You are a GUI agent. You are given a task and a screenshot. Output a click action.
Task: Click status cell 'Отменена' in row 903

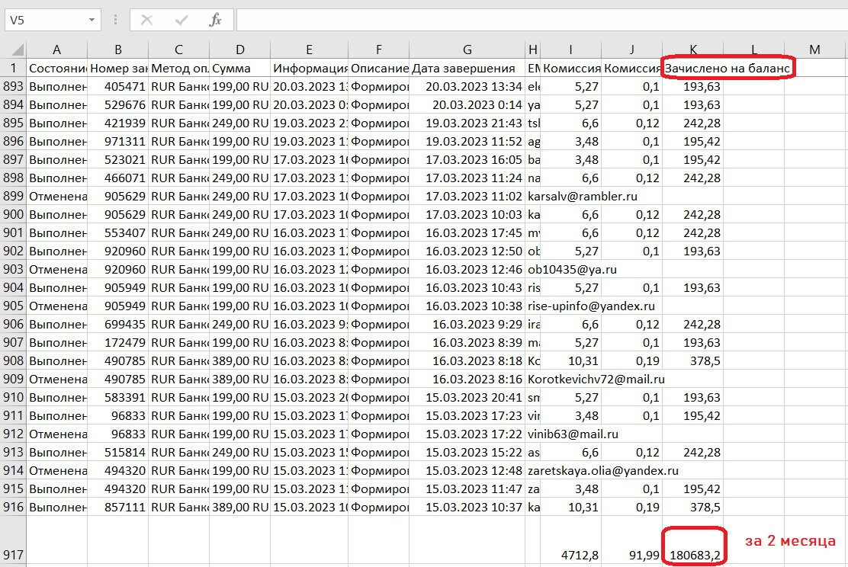56,269
